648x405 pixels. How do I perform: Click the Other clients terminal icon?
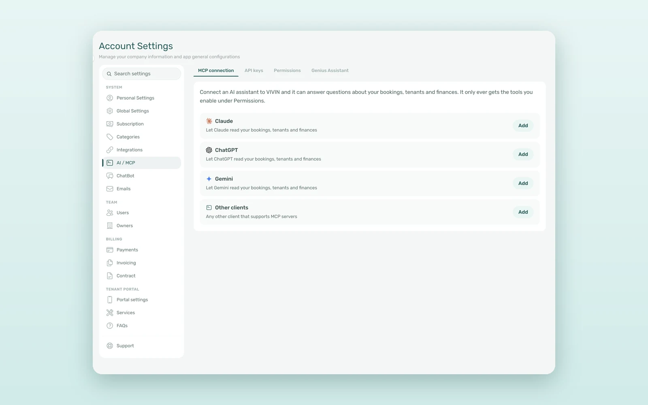click(x=209, y=208)
